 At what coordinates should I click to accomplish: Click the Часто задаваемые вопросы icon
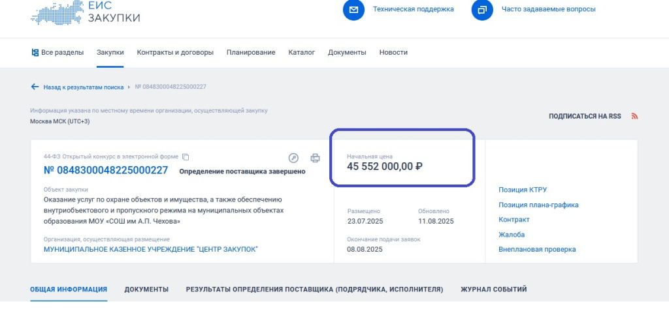click(x=482, y=10)
